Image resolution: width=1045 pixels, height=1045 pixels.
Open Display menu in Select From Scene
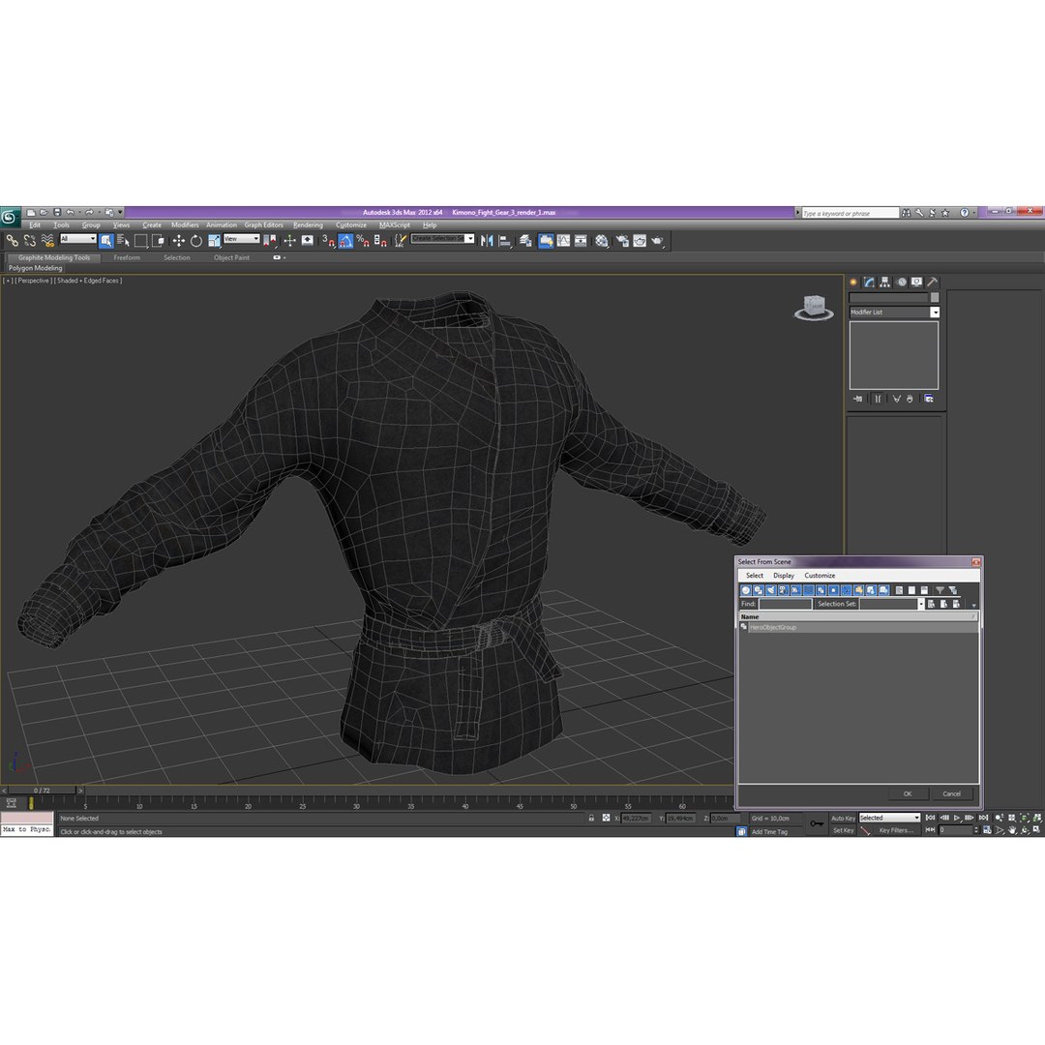click(x=783, y=575)
